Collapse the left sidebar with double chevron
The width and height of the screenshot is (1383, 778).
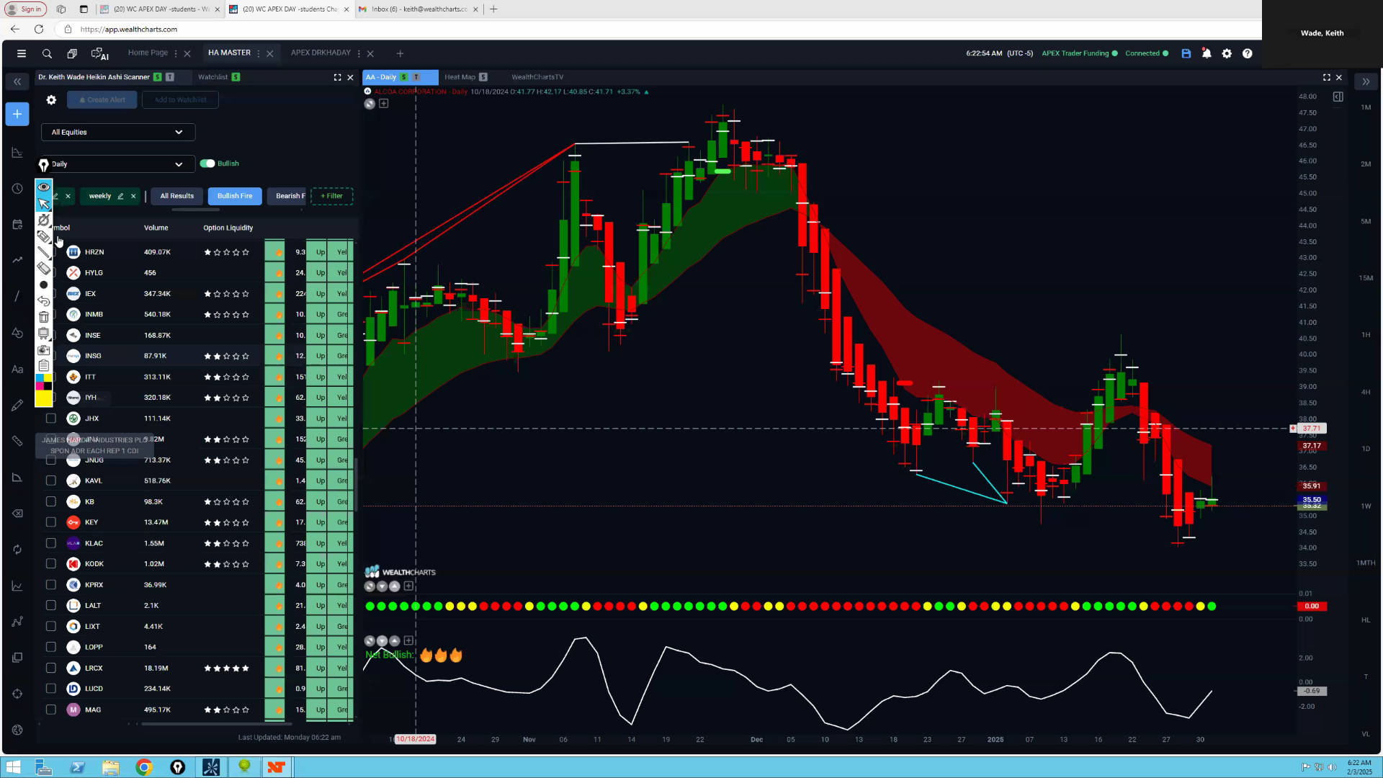pos(17,81)
